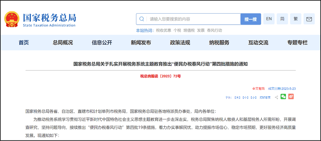Select the 税收优惠 hot search word
Image resolution: width=321 pixels, height=141 pixels.
[x=163, y=31]
